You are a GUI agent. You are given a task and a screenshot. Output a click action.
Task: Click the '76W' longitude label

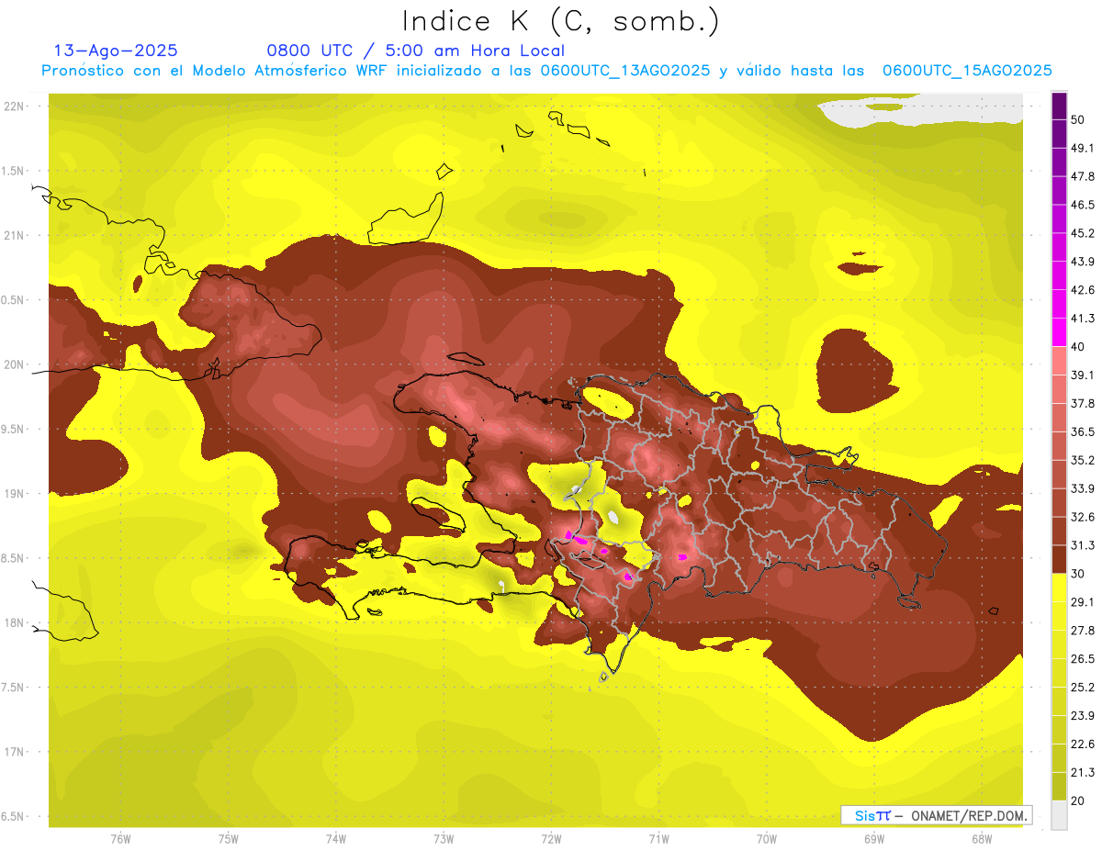point(120,839)
